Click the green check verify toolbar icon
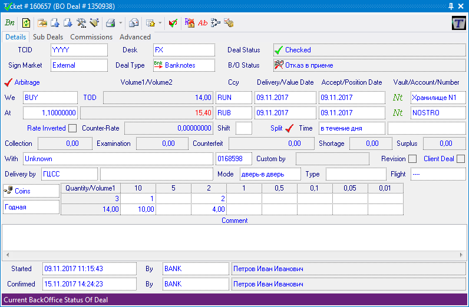This screenshot has width=469, height=307. 173,23
